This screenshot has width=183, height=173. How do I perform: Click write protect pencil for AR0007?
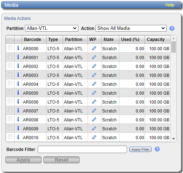pyautogui.click(x=94, y=110)
